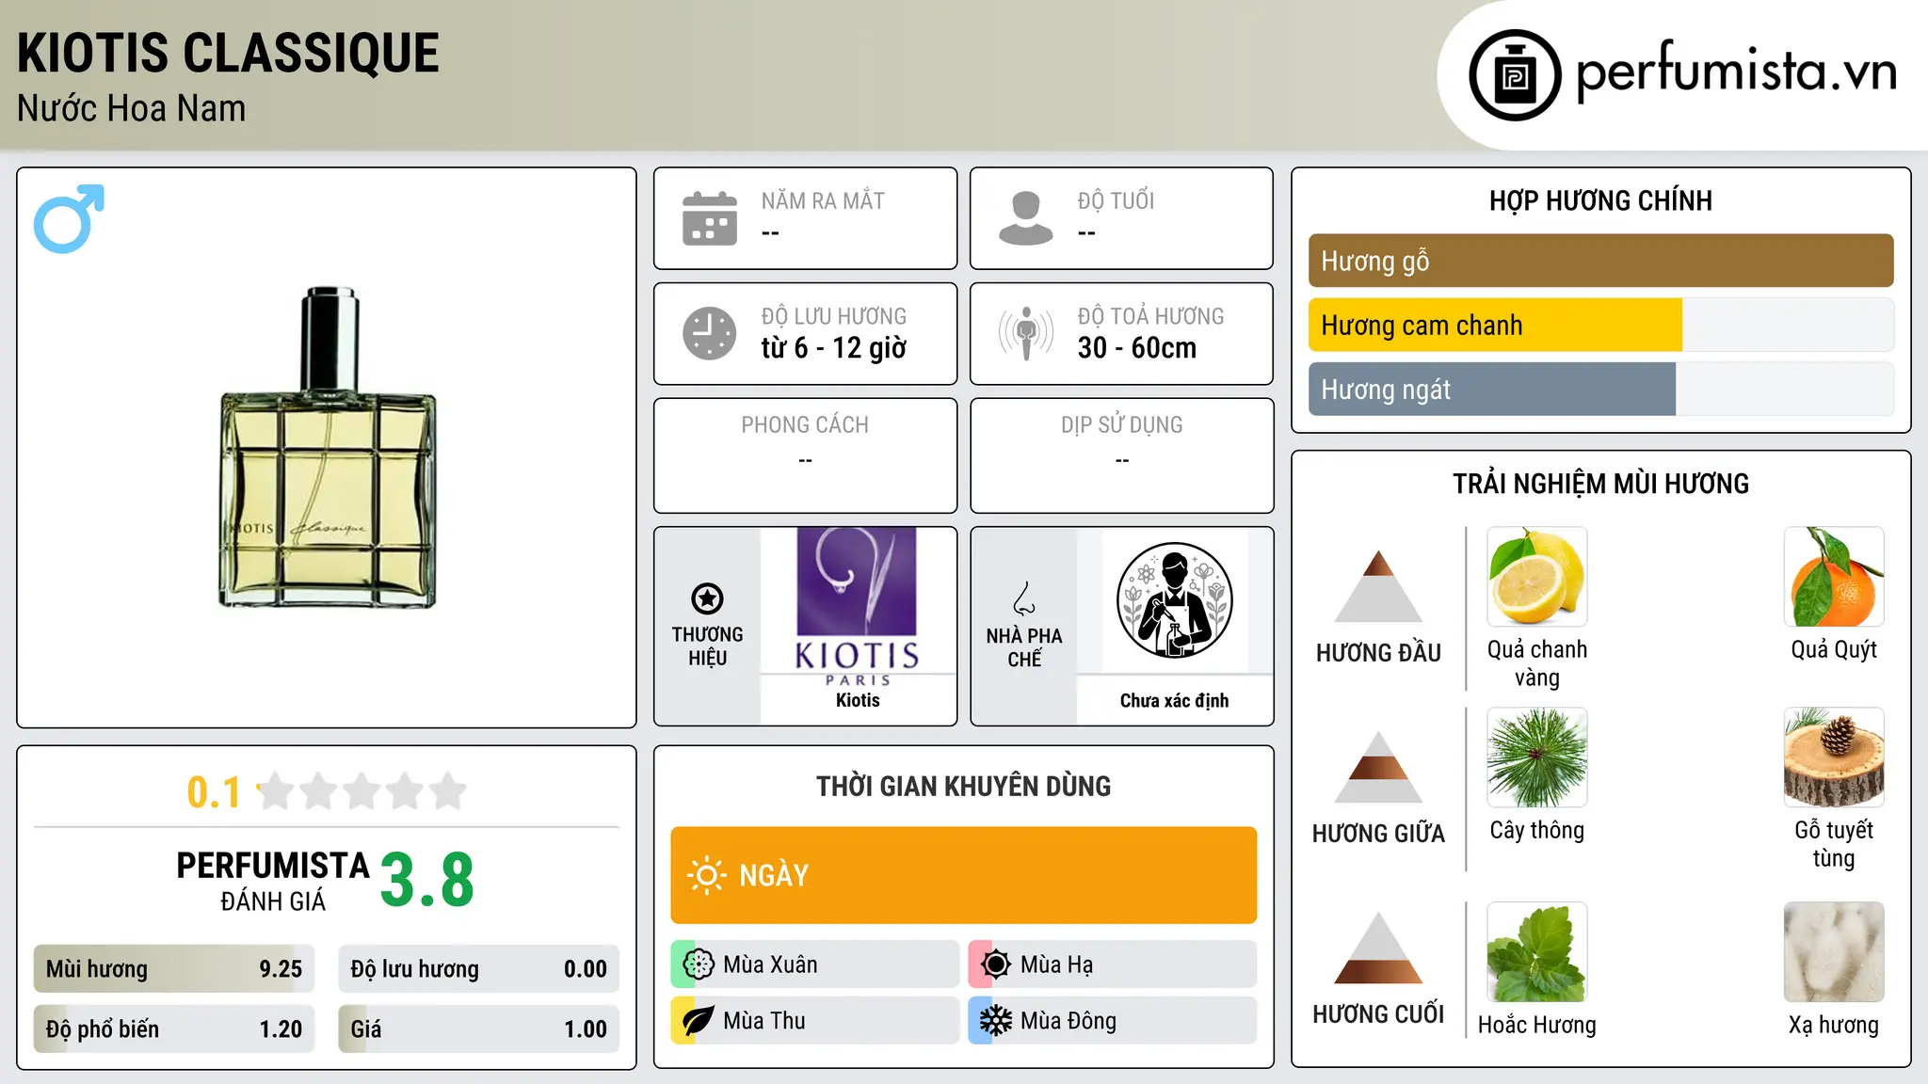Image resolution: width=1928 pixels, height=1084 pixels.
Task: Click the 0.1 user rating number
Action: 214,792
